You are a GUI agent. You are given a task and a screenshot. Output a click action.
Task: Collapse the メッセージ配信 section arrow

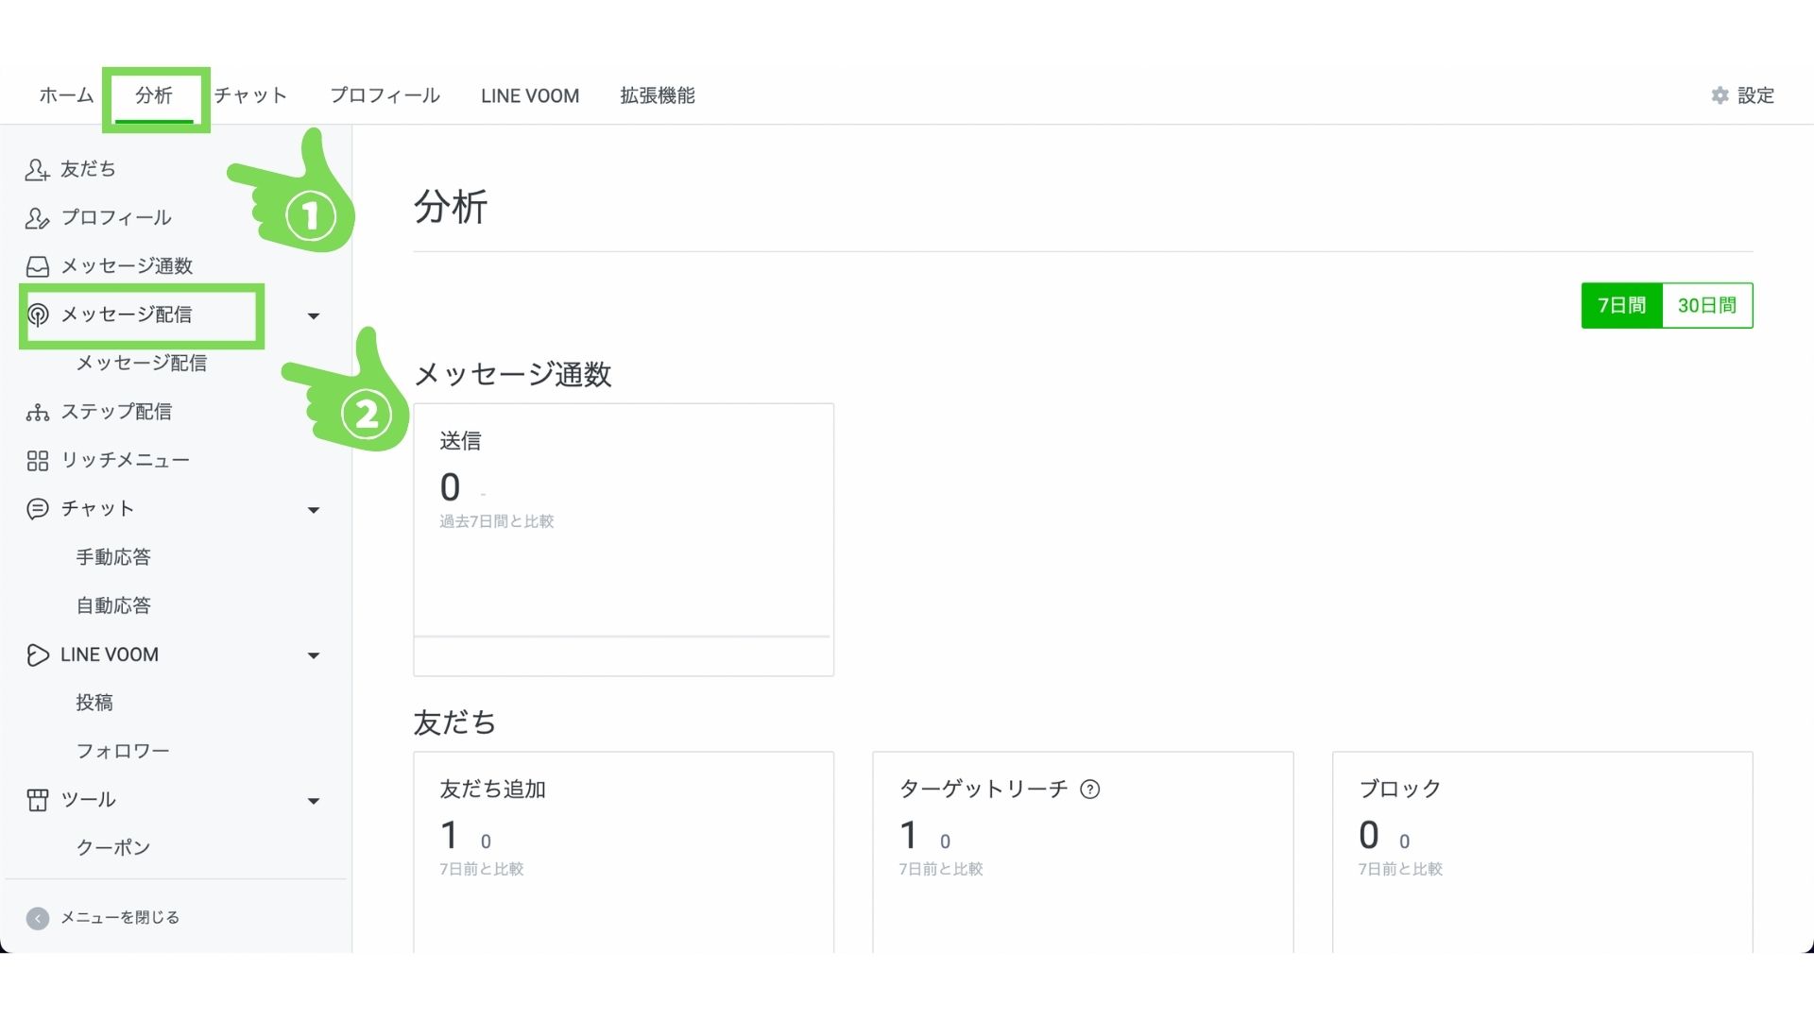314,315
